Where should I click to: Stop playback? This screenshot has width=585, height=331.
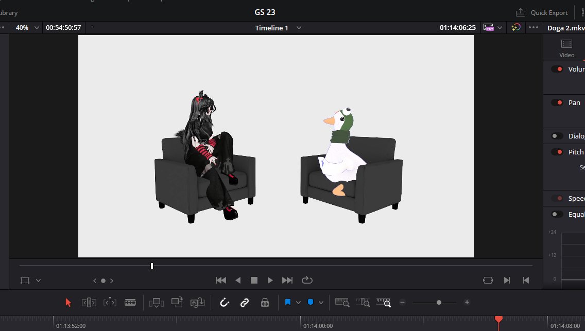[254, 281]
